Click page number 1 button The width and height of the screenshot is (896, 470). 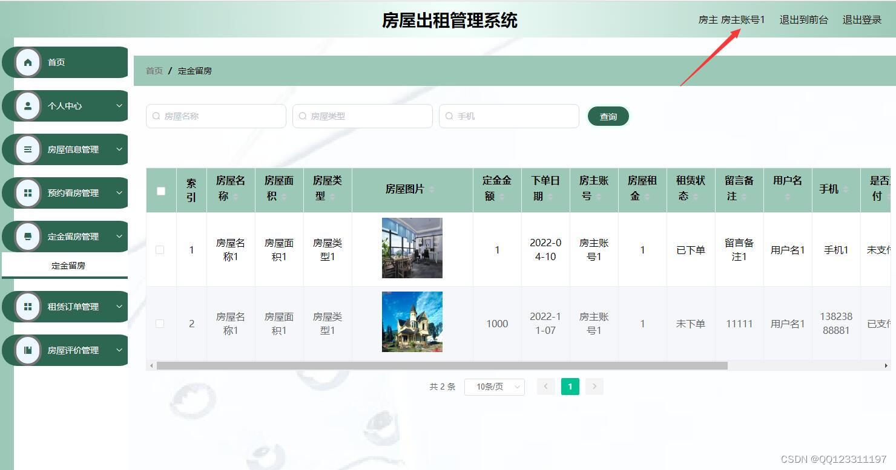(x=570, y=387)
